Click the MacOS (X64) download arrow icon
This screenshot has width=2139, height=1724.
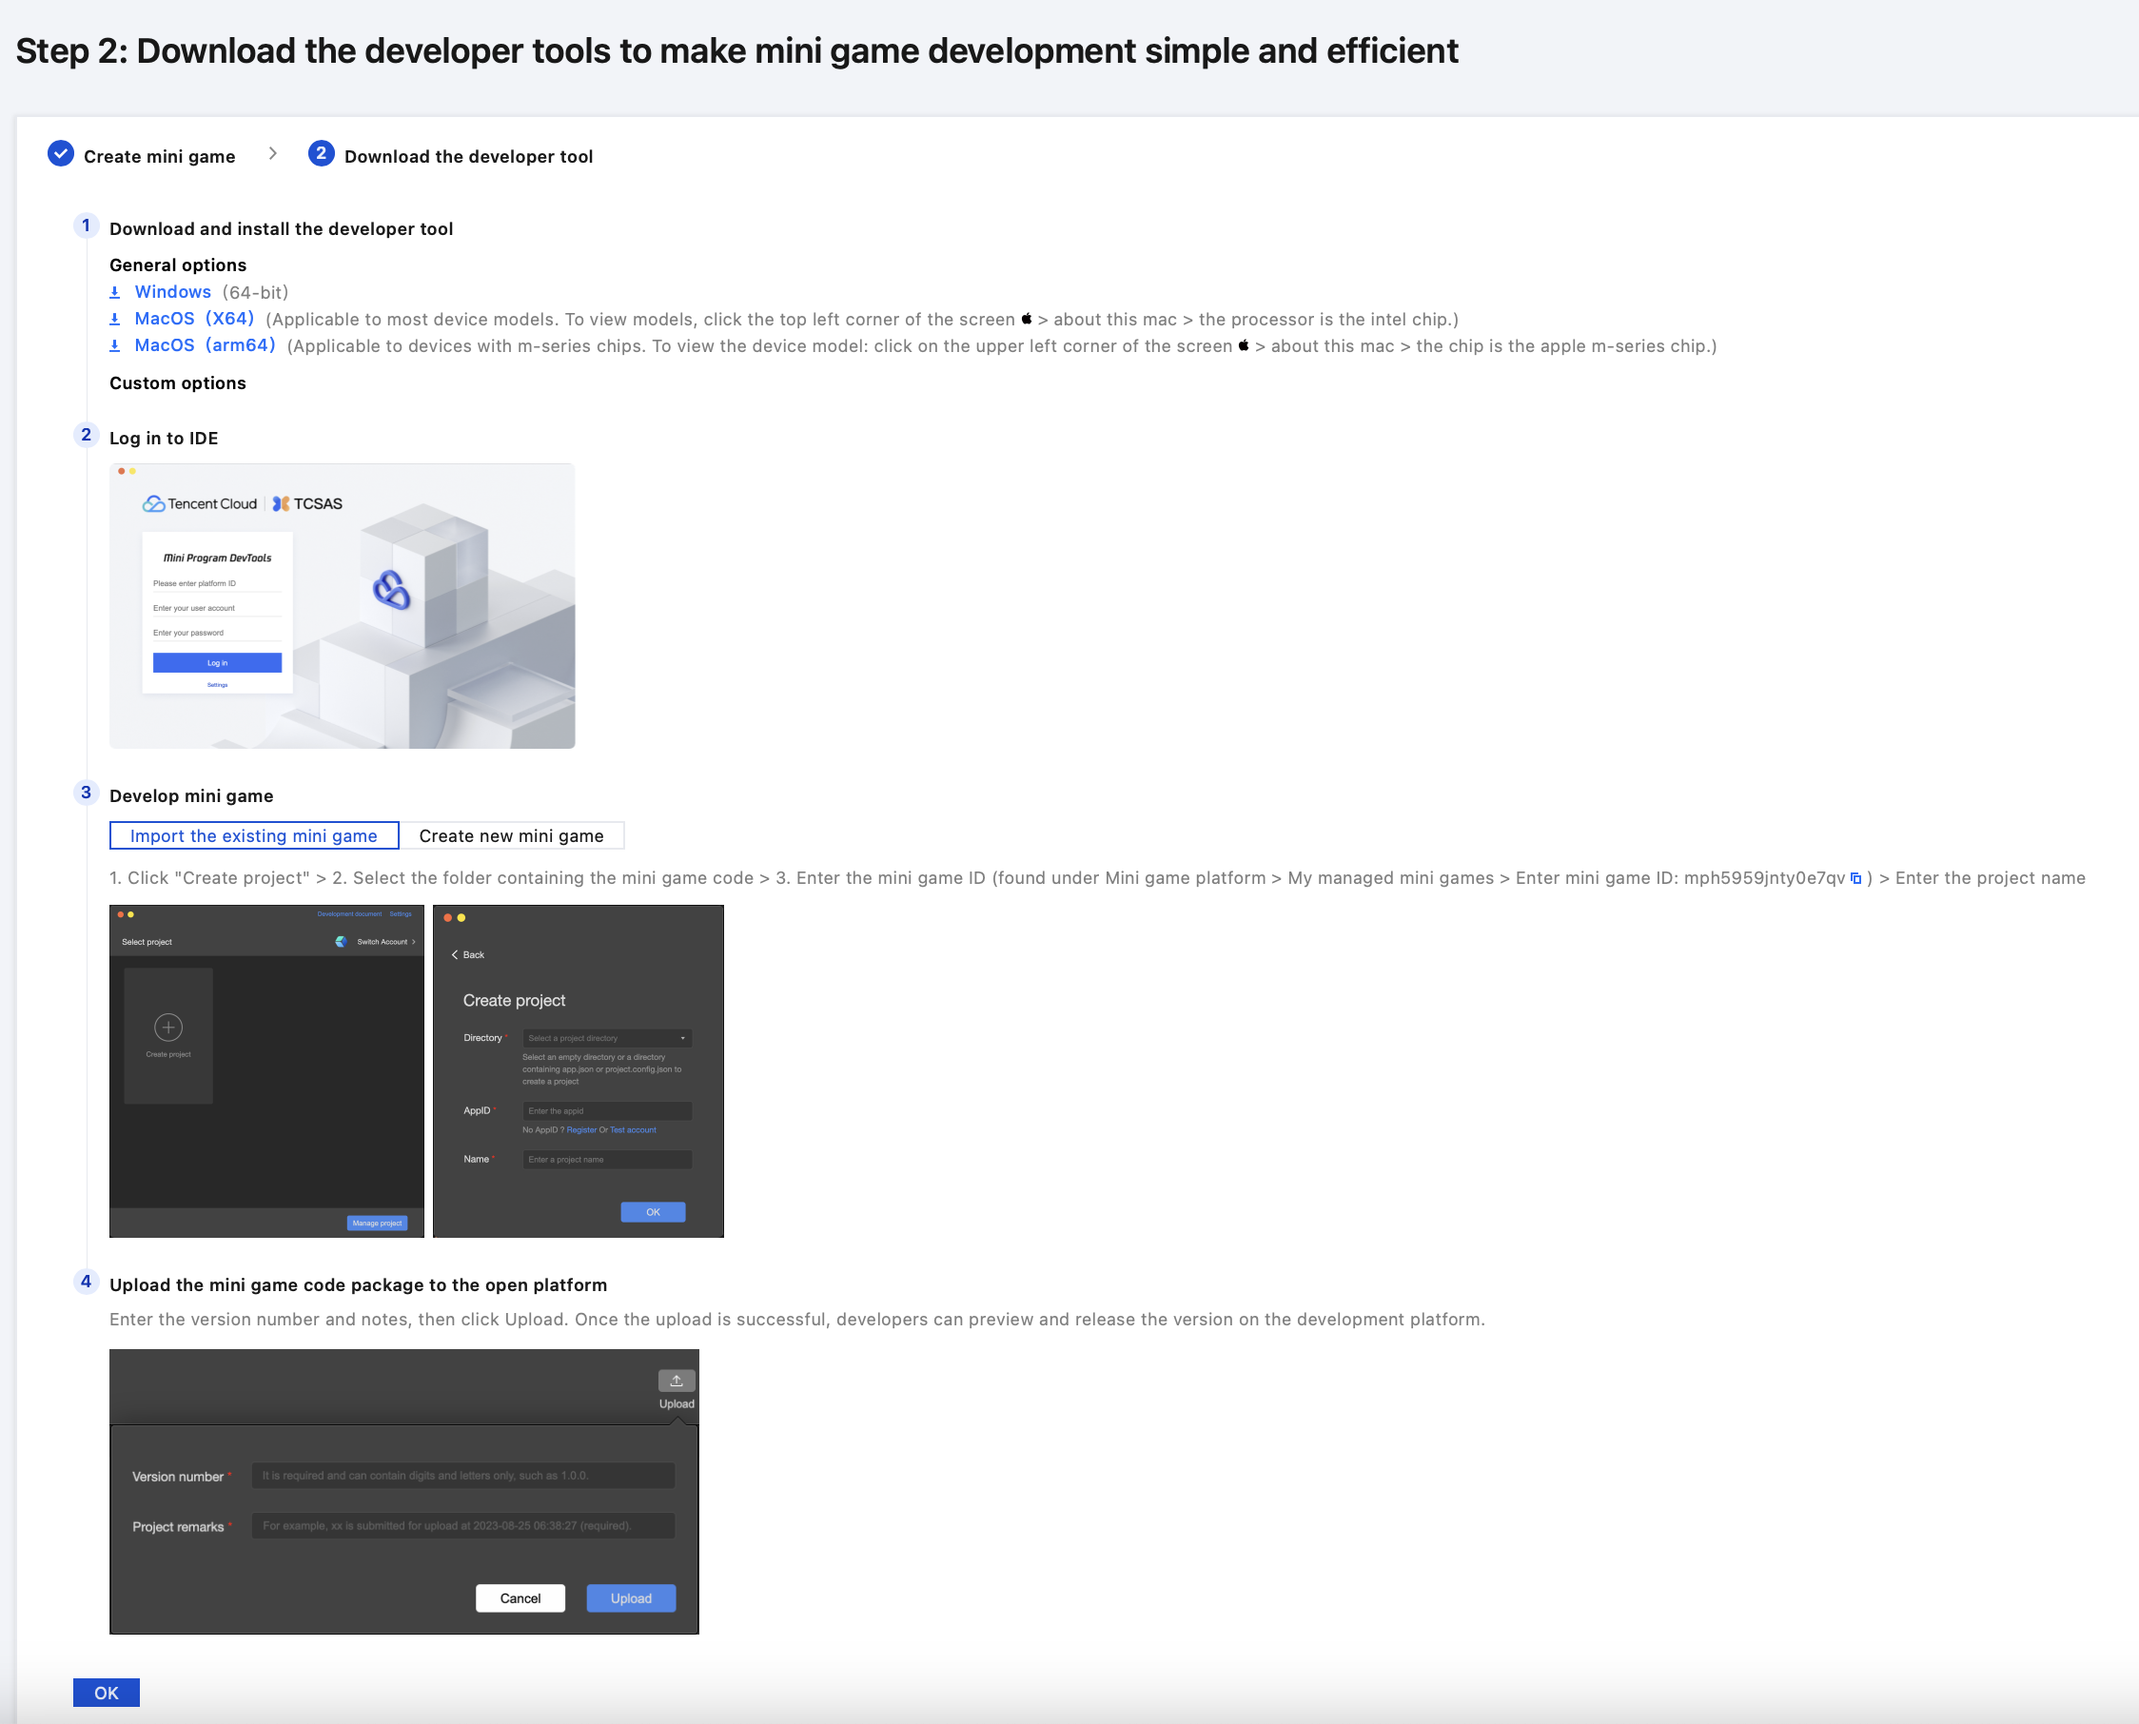[x=114, y=319]
